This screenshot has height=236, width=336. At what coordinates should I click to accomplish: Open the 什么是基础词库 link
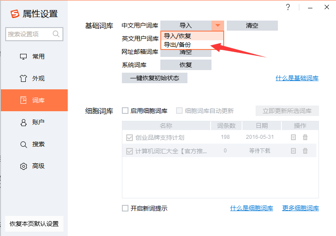[x=297, y=78]
